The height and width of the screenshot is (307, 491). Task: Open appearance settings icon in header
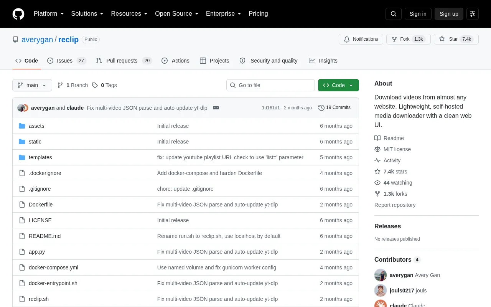(x=473, y=14)
